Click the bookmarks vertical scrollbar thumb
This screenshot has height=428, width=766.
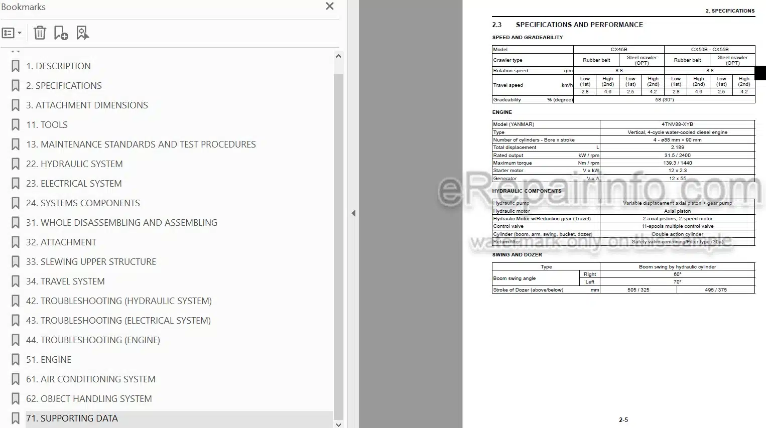click(338, 246)
